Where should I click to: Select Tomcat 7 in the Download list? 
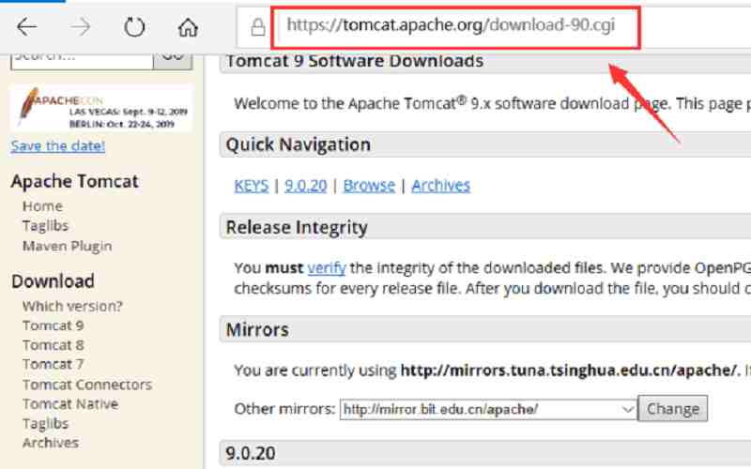[x=53, y=364]
